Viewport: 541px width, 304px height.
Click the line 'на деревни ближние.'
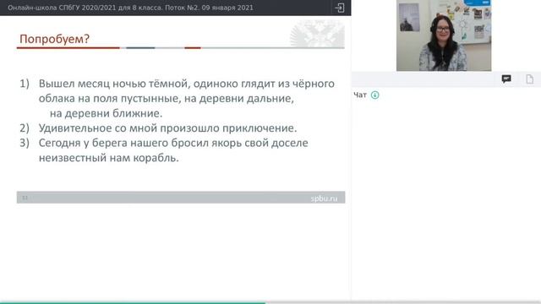[x=106, y=113]
